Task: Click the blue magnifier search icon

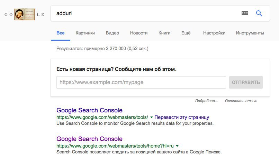Action: point(259,13)
